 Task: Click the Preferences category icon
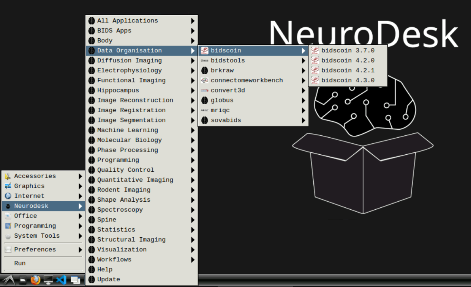click(8, 249)
